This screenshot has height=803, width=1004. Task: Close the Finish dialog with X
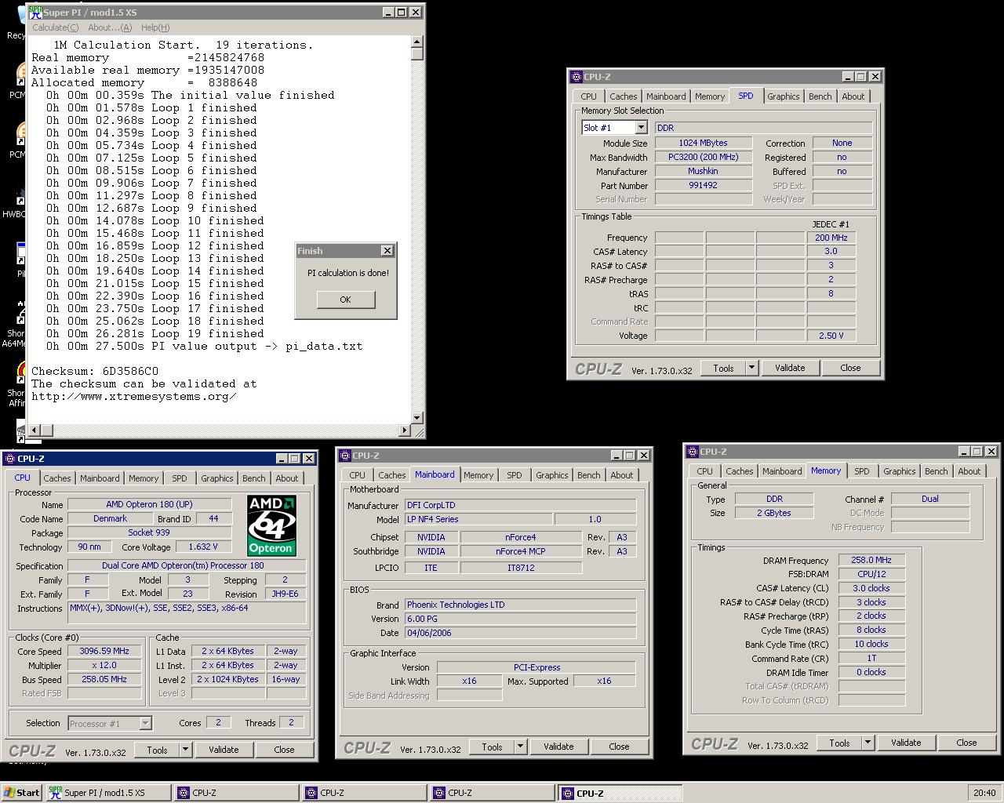click(x=387, y=251)
